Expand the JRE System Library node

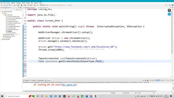click(x=2, y=35)
